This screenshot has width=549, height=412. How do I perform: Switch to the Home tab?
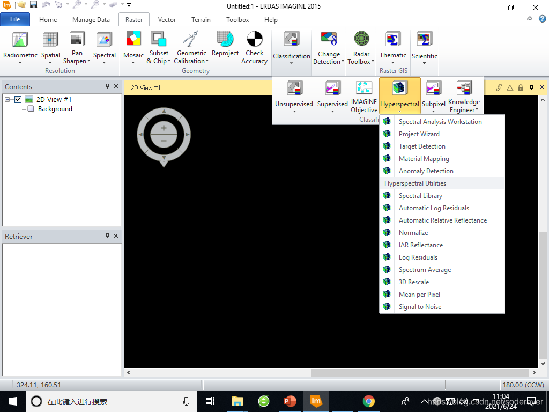coord(48,20)
